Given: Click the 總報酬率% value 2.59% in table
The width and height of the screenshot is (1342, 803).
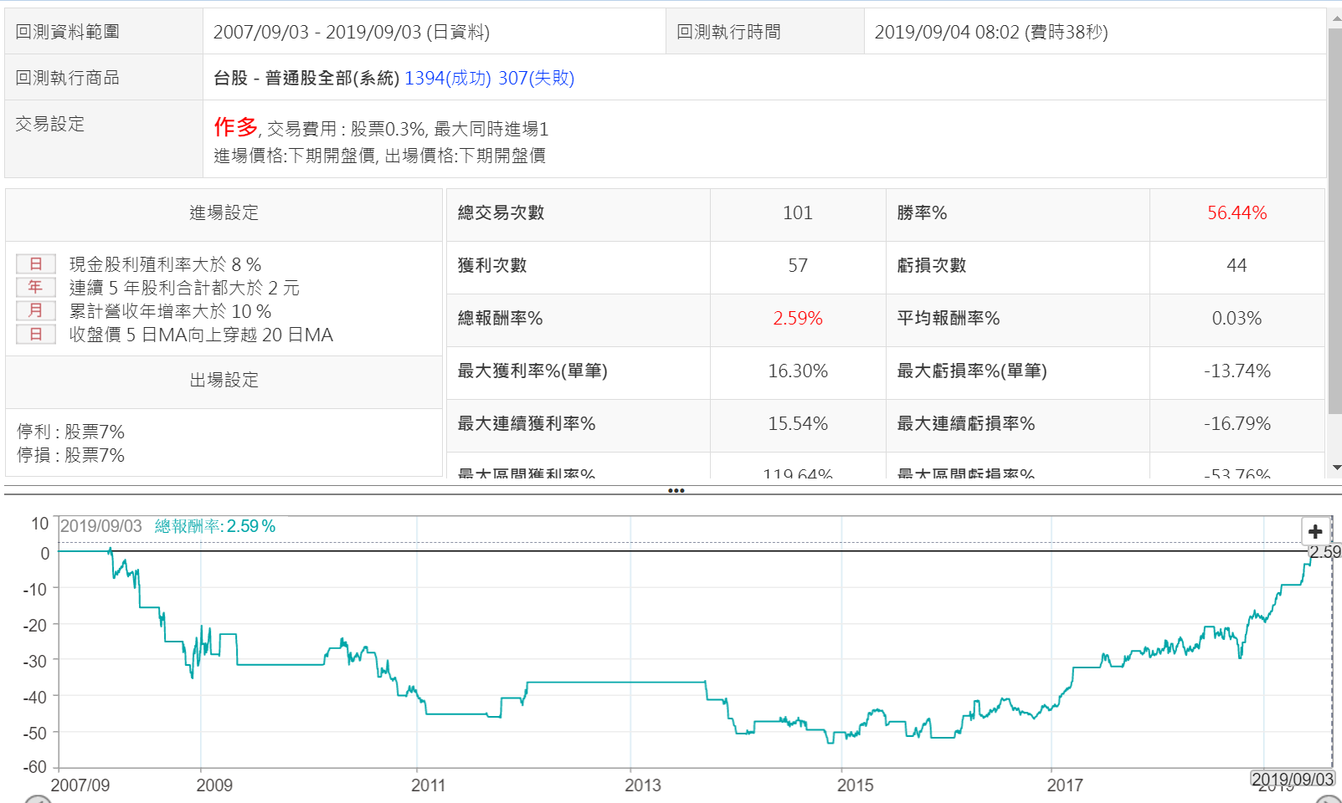Looking at the screenshot, I should pos(797,319).
